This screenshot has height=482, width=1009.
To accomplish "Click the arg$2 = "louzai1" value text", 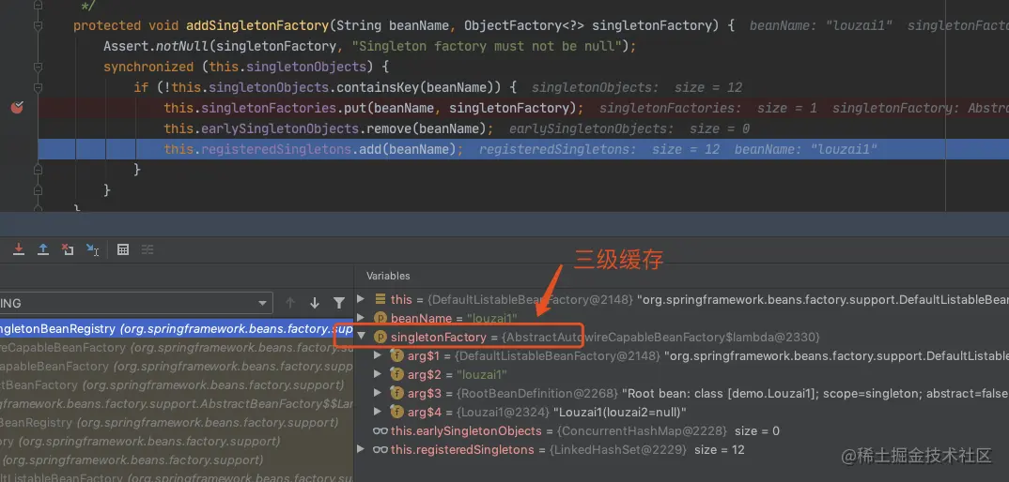I will (481, 374).
